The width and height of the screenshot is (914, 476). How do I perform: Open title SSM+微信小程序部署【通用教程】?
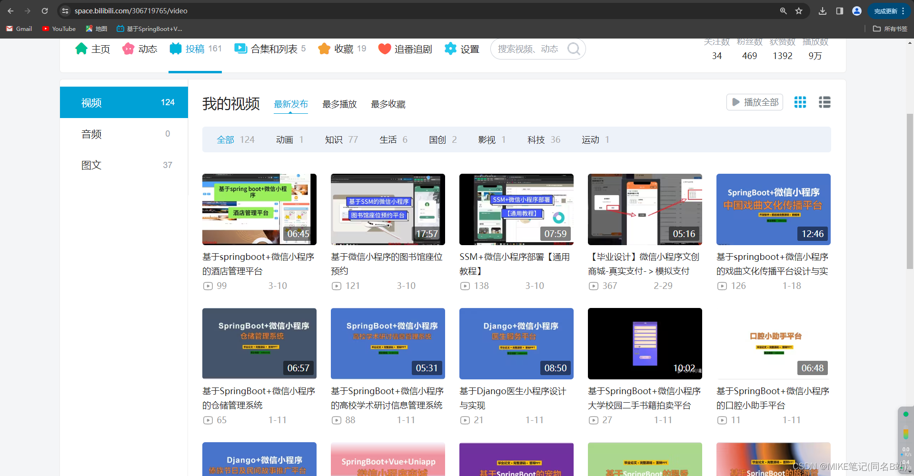(515, 264)
